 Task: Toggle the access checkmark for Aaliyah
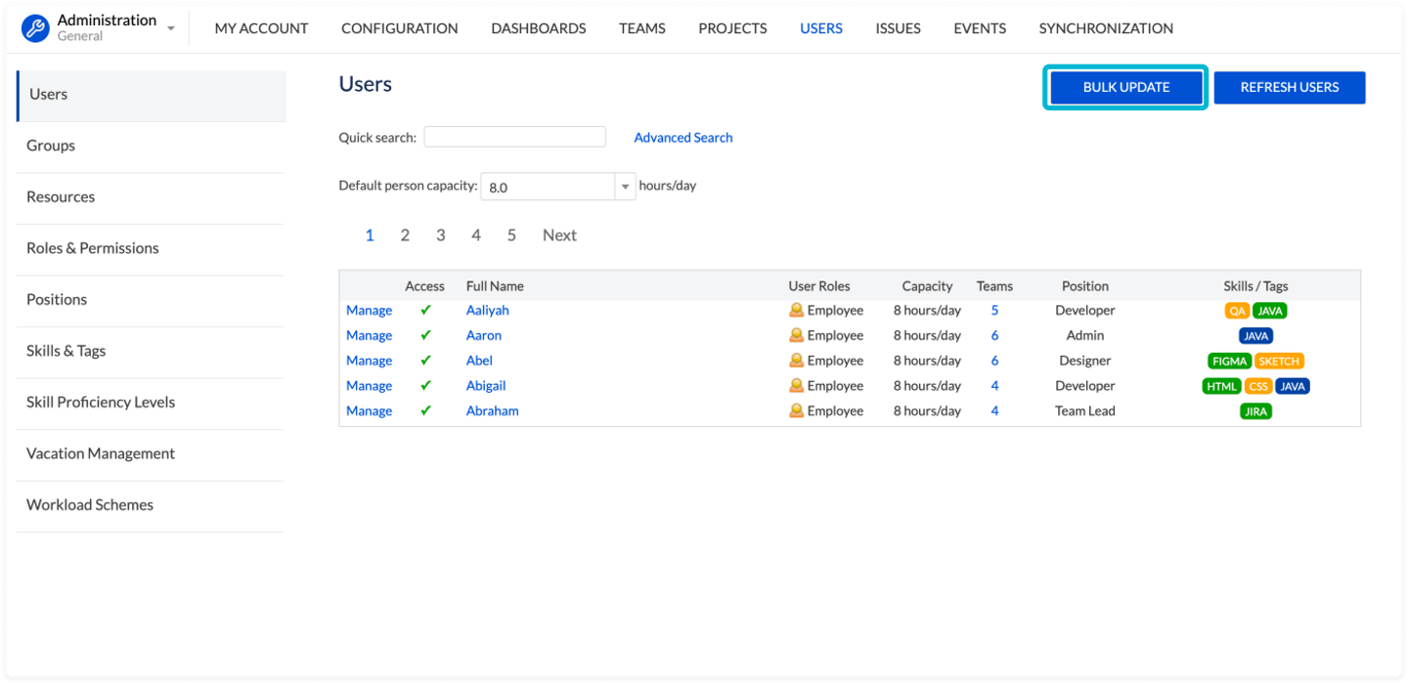point(425,311)
